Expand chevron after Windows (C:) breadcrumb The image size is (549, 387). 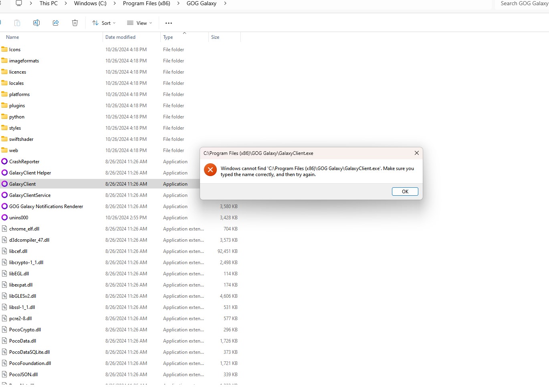(115, 3)
